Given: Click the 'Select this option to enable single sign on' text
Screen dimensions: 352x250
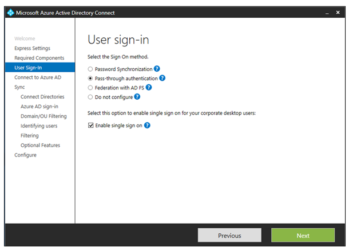Looking at the screenshot, I should (172, 113).
